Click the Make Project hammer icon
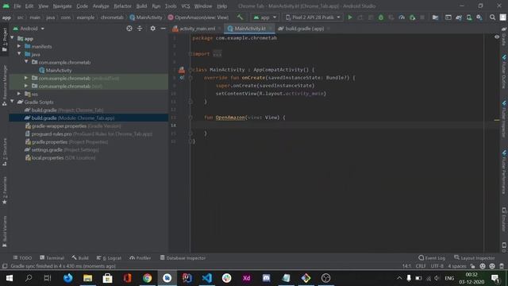The height and width of the screenshot is (286, 508). pos(240,17)
